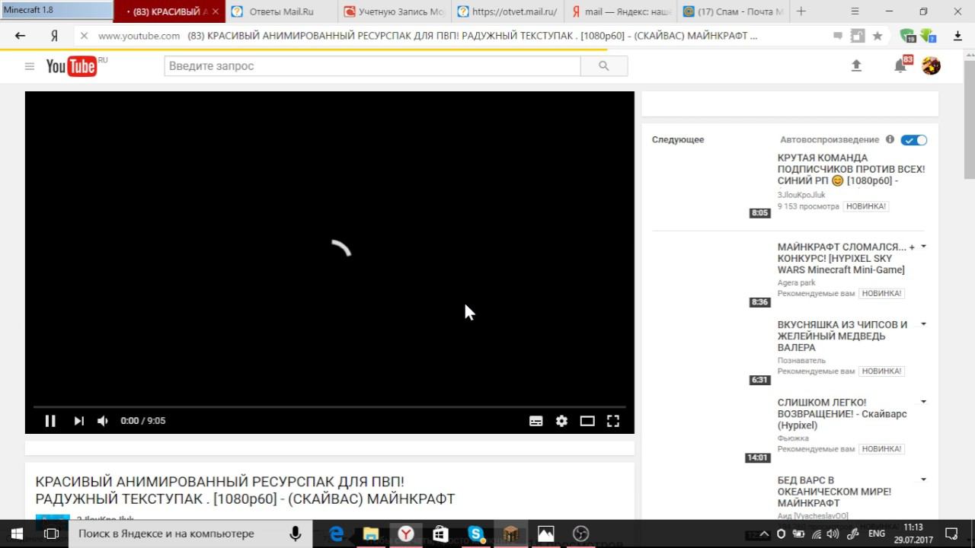Open OBS Studio from the taskbar
Image resolution: width=975 pixels, height=548 pixels.
(x=581, y=534)
